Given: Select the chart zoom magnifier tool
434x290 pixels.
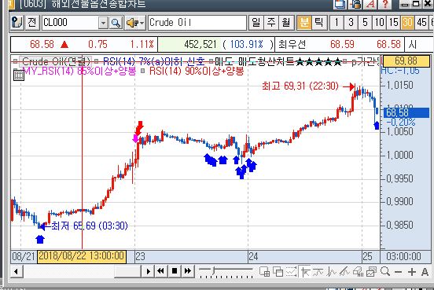Looking at the screenshot, I should coord(385,271).
